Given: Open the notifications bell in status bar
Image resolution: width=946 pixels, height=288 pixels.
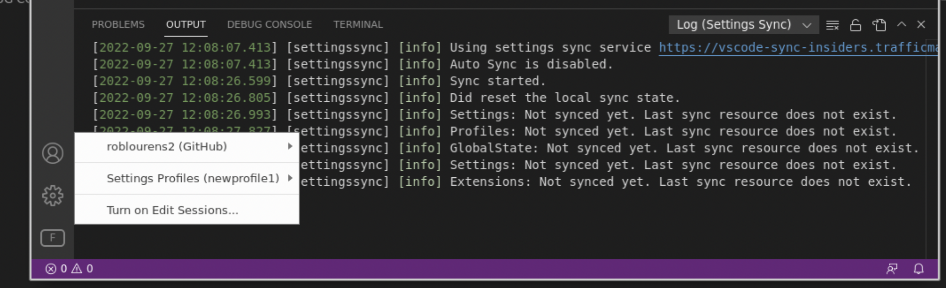Looking at the screenshot, I should coord(919,269).
